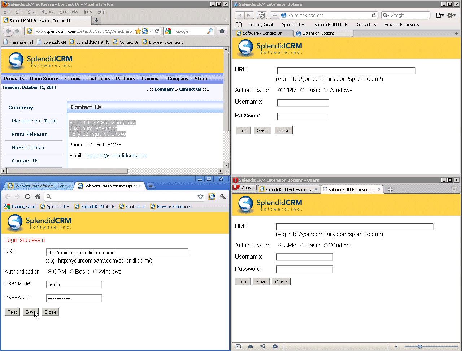Screen dimensions: 462x351
Task: Click Safari back button
Action: tap(240, 15)
